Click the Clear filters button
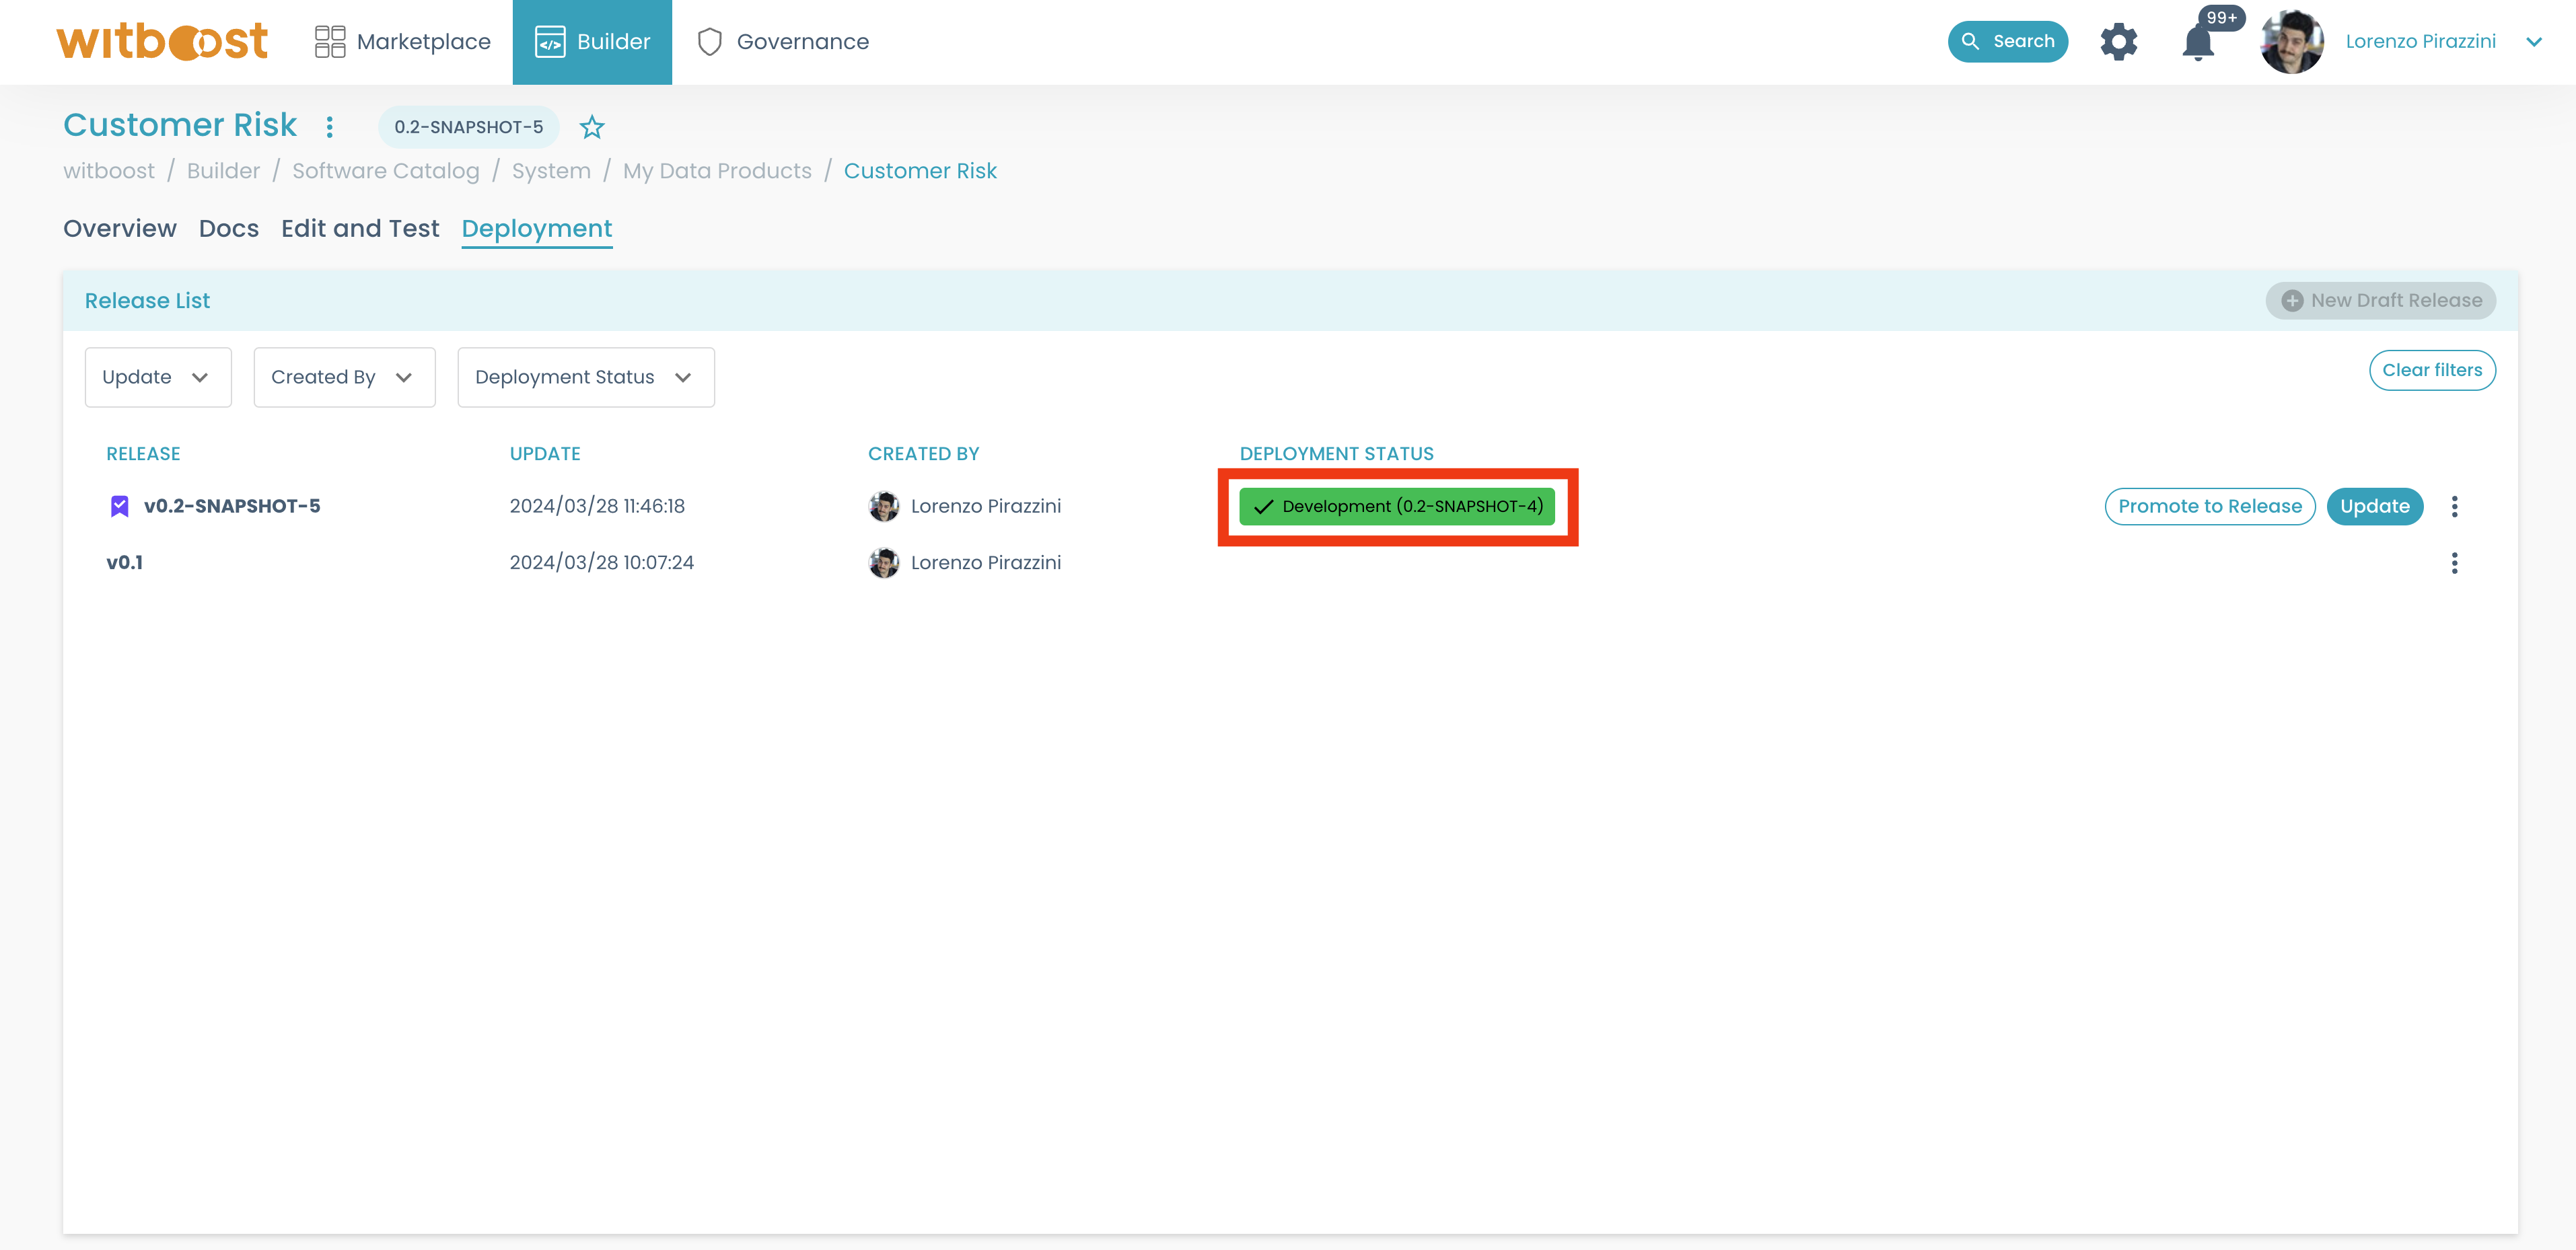Screen dimensions: 2576x1250 tap(2431, 370)
